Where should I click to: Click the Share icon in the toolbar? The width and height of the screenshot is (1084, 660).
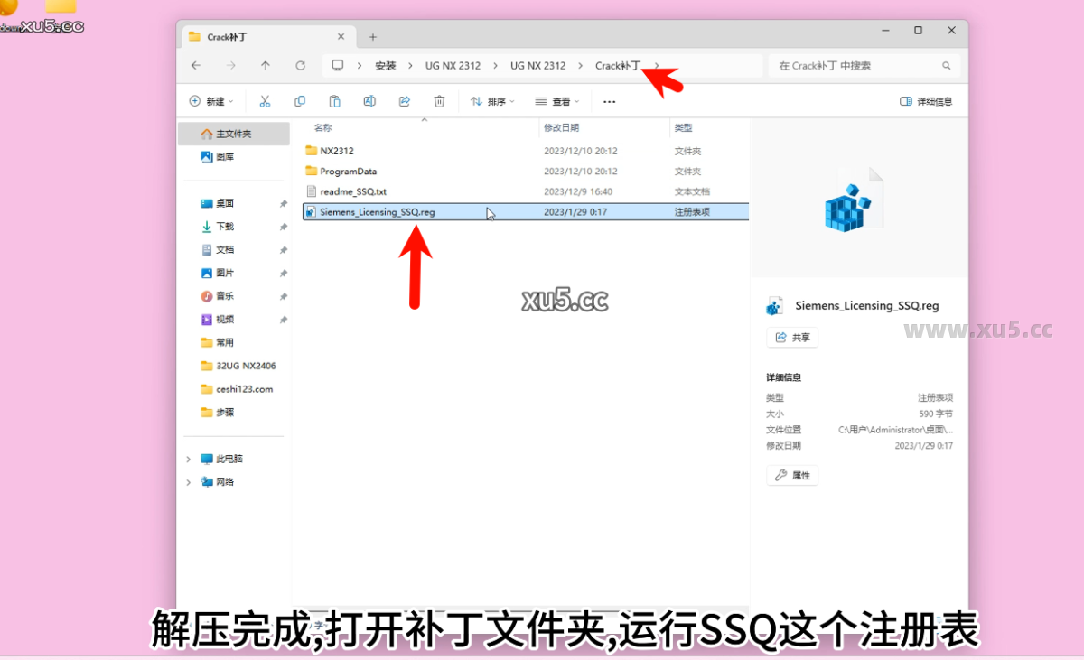[404, 101]
